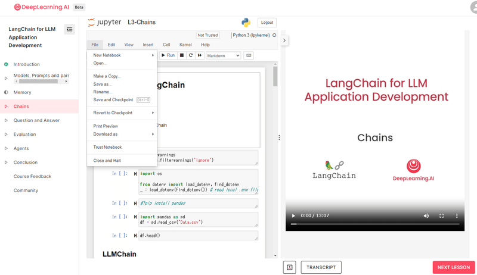Click the notebook vertical scrollbar thumb
Viewport: 477px width, 275px height.
click(275, 77)
